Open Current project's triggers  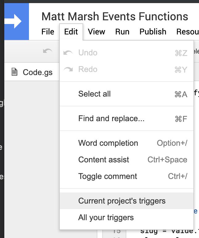point(122,201)
